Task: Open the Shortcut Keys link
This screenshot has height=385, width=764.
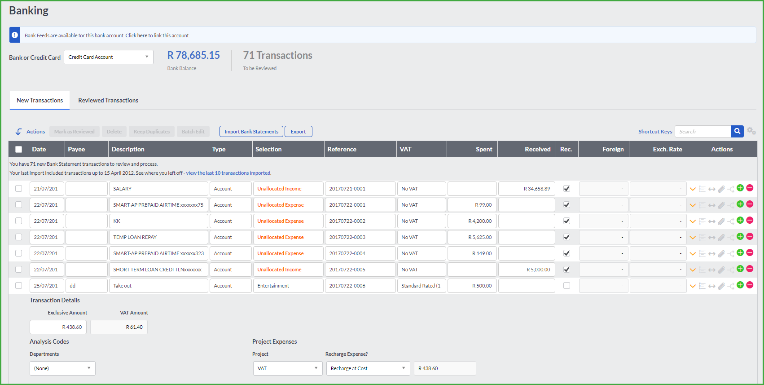Action: (x=655, y=132)
